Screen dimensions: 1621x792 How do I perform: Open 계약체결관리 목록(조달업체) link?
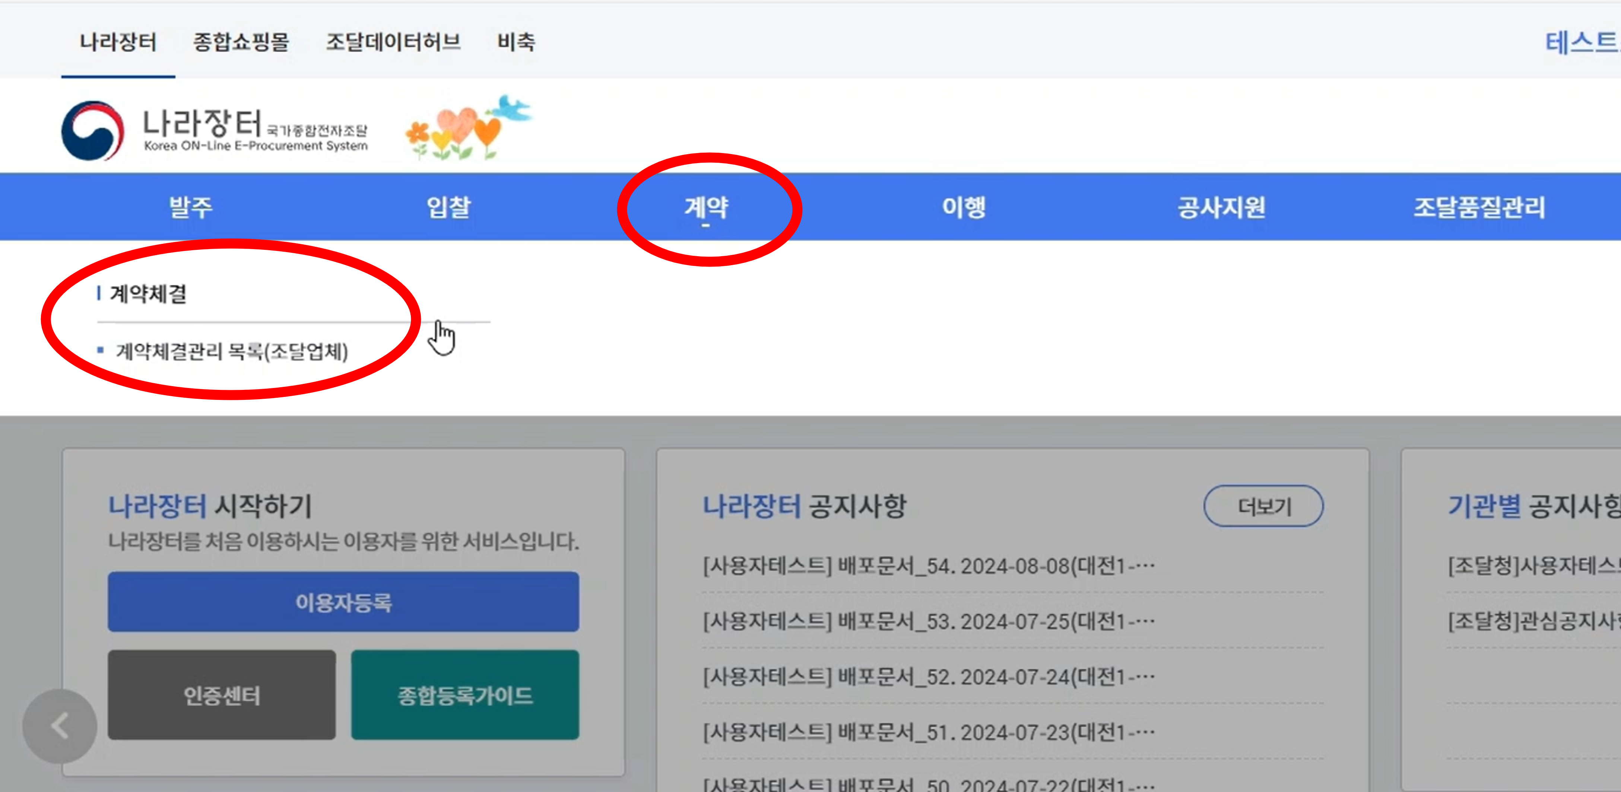(232, 351)
